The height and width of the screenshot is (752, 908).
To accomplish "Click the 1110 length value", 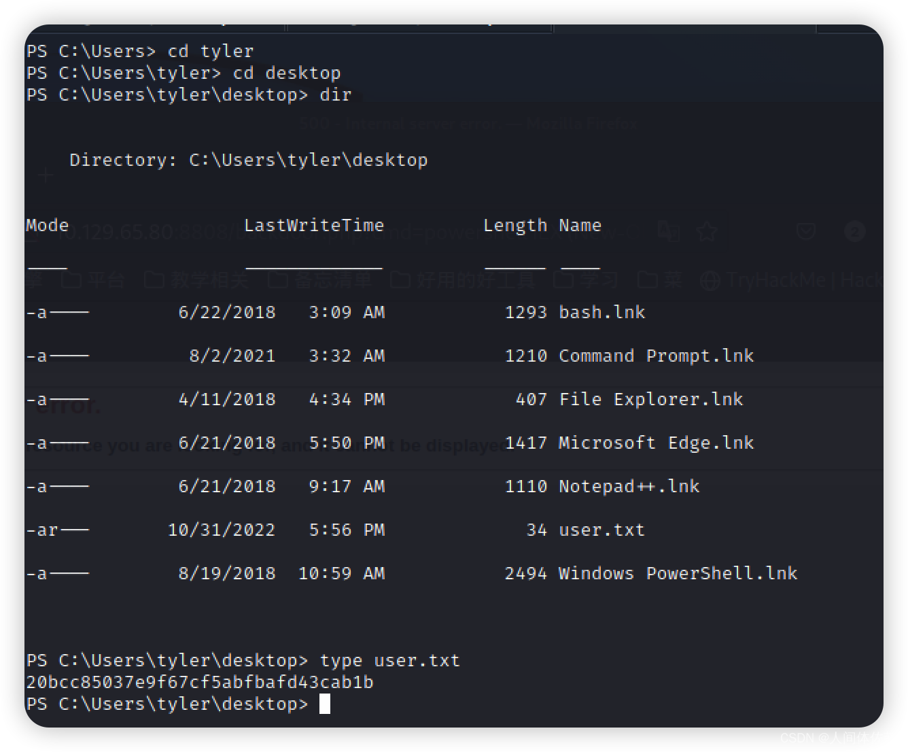I will point(526,486).
